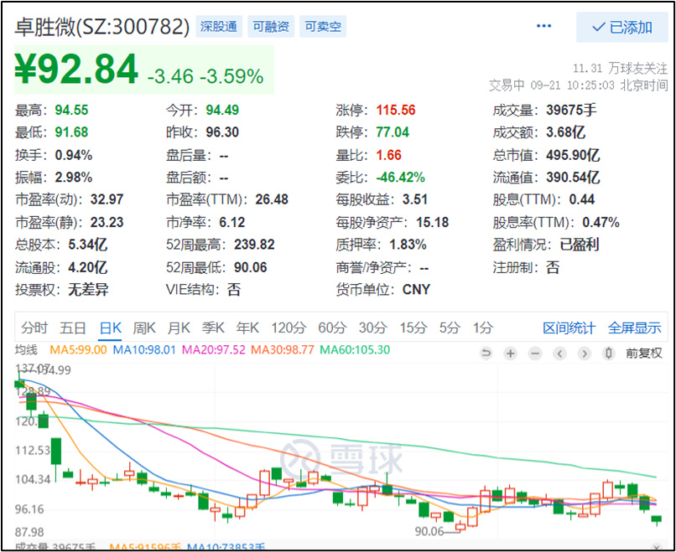Screen dimensions: 676x552
Task: Switch to the 120分 interval tab
Action: (289, 328)
